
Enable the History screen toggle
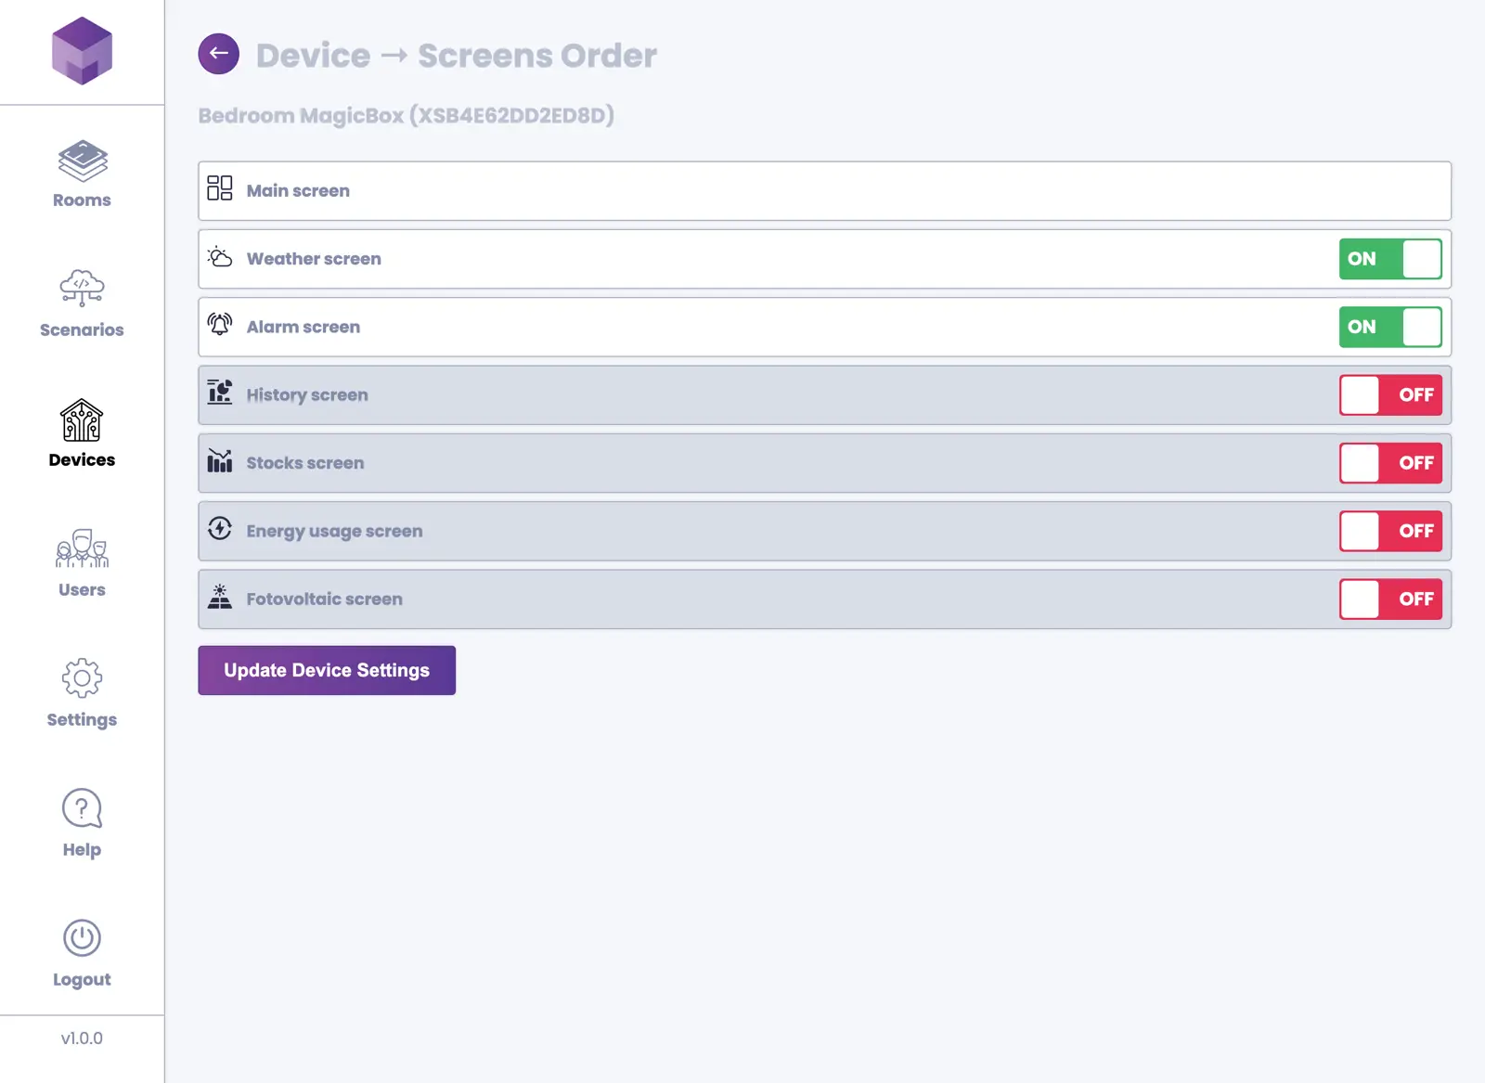pyautogui.click(x=1389, y=395)
